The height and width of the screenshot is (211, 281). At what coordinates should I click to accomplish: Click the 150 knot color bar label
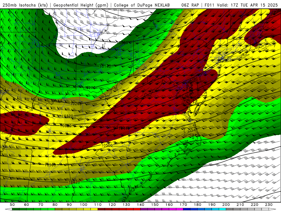tap(155, 205)
